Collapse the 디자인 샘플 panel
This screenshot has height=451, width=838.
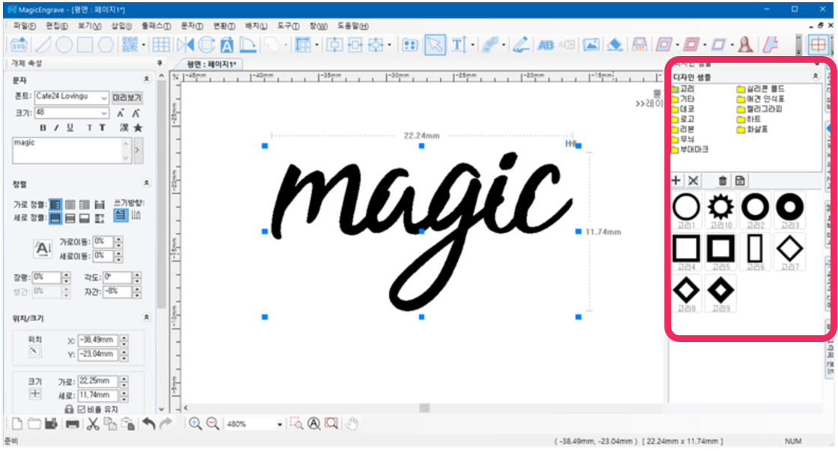(x=815, y=76)
